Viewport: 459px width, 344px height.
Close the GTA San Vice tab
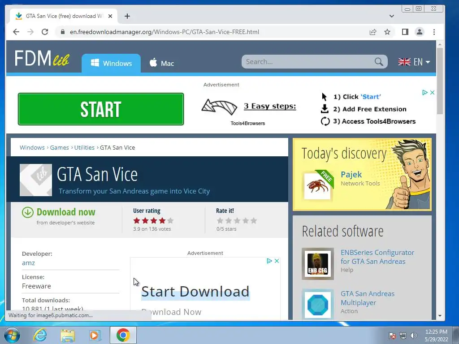point(110,16)
